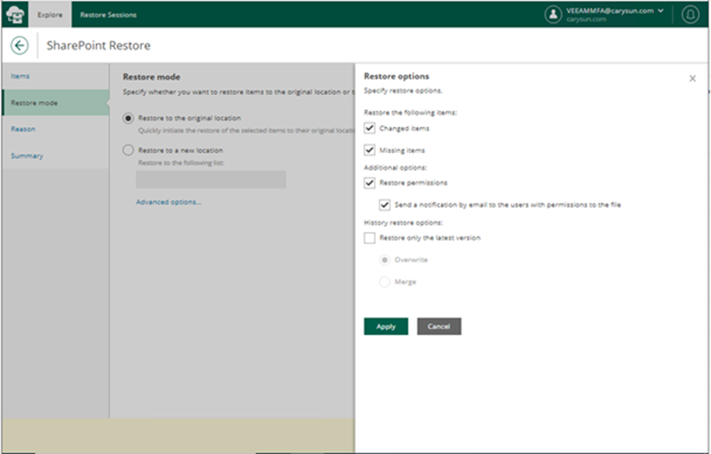711x454 pixels.
Task: Click the Restore mode section heading
Action: pos(151,77)
